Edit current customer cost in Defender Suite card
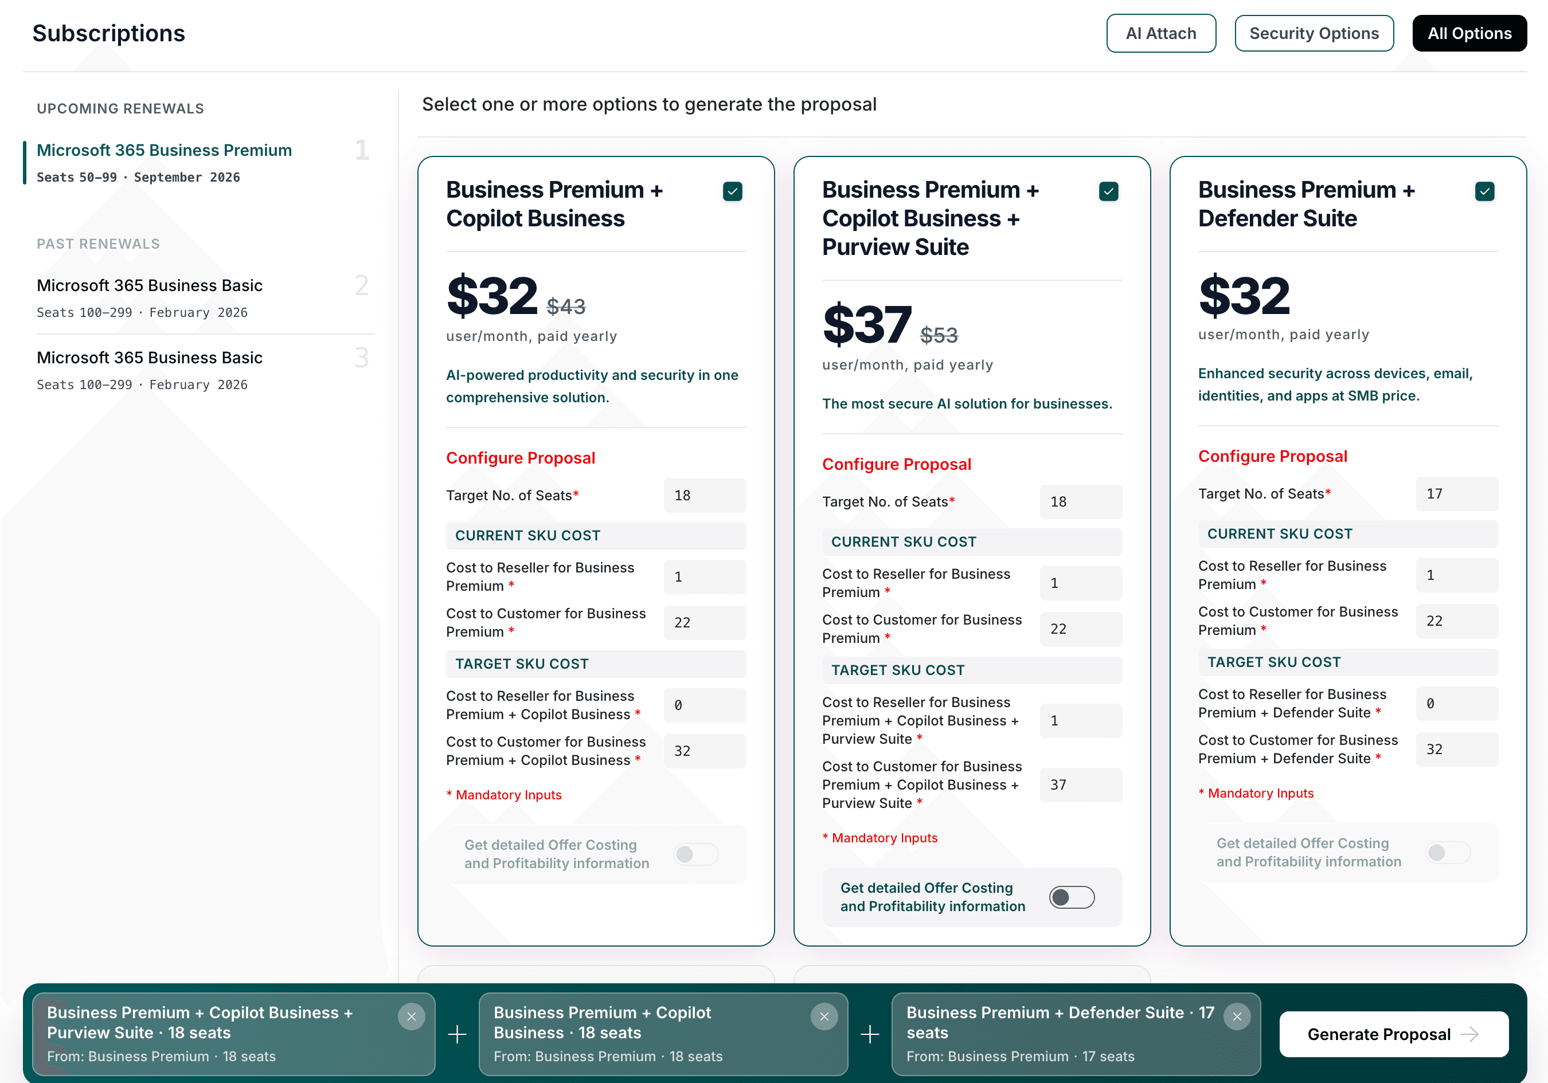 click(x=1457, y=621)
